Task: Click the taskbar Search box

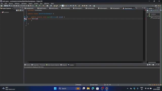Action: click(x=70, y=88)
